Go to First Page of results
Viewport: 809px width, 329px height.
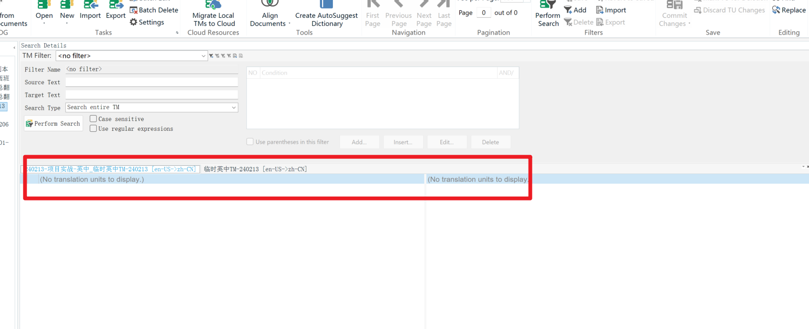[x=372, y=14]
